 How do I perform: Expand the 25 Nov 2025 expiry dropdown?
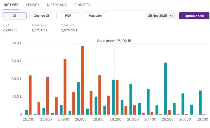(x=160, y=16)
